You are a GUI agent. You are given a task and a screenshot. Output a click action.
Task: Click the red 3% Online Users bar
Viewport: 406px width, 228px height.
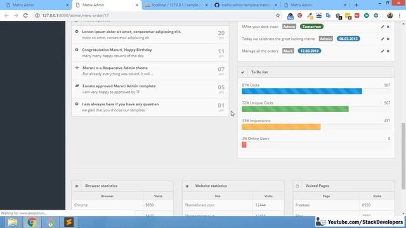click(244, 144)
